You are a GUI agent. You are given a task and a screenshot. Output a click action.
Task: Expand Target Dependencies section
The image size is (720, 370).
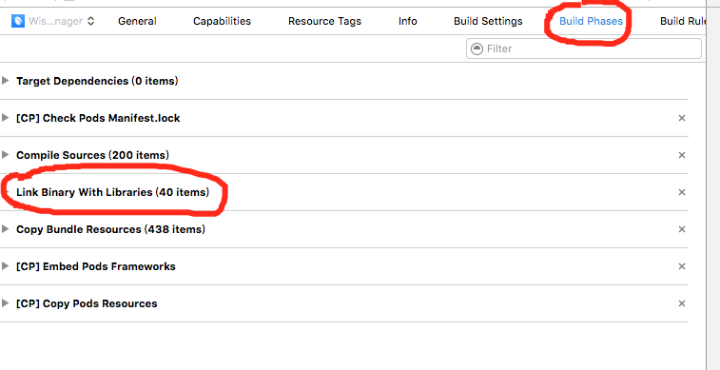(6, 81)
